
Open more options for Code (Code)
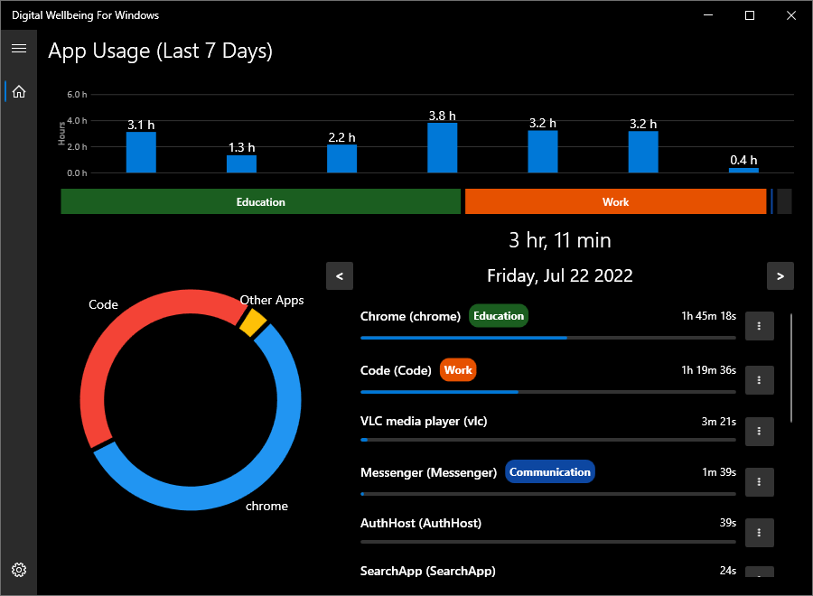coord(759,380)
